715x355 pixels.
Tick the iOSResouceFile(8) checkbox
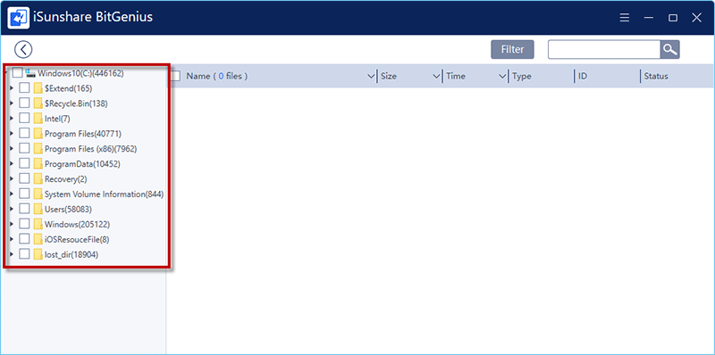click(24, 239)
